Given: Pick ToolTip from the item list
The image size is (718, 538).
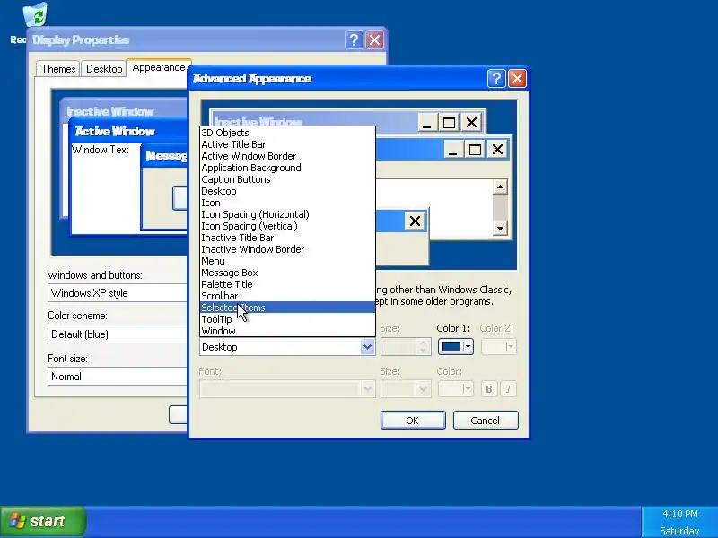Looking at the screenshot, I should coord(287,319).
